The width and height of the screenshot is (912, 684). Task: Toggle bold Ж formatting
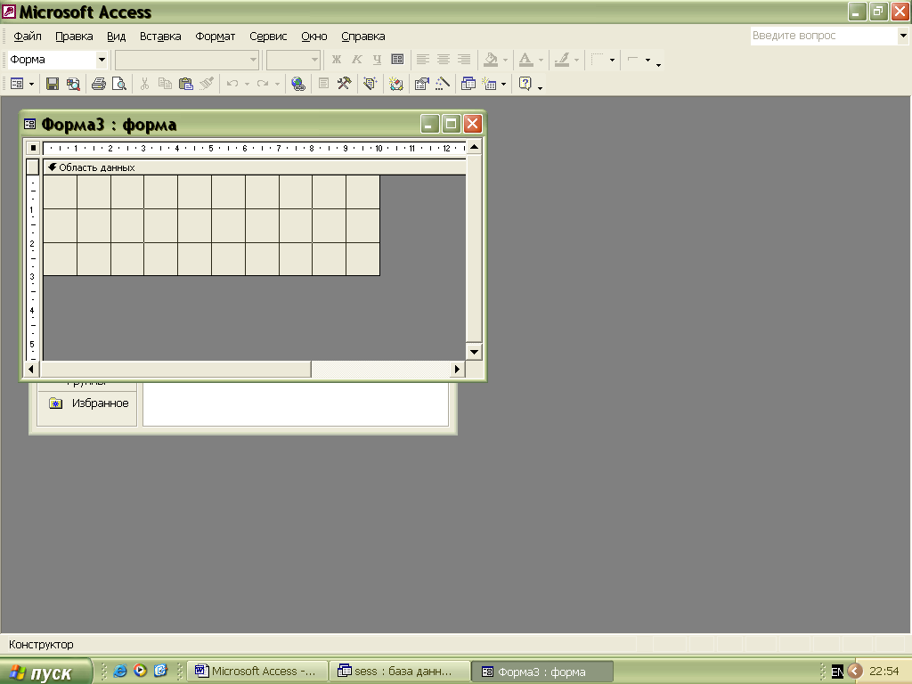(337, 60)
